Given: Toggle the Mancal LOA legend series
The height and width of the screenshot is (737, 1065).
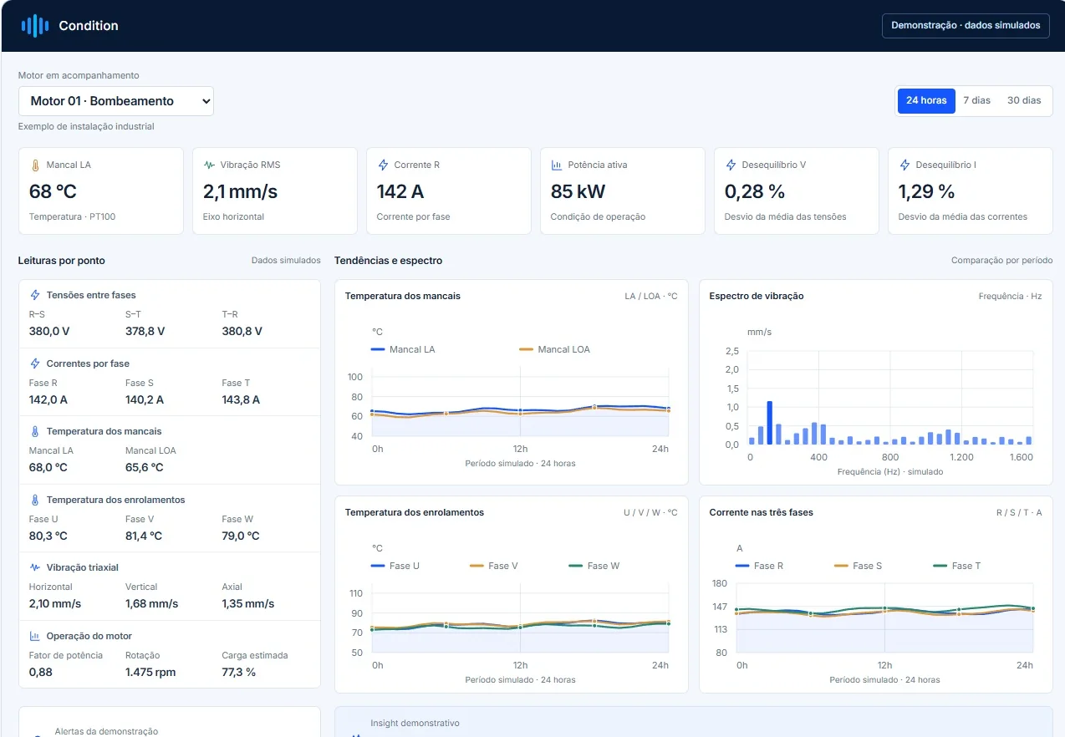Looking at the screenshot, I should tap(554, 349).
